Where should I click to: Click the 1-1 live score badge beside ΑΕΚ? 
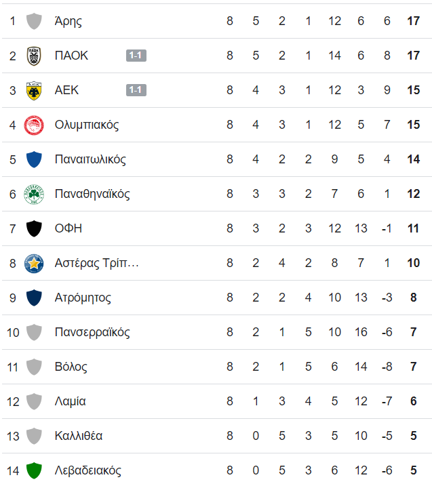click(x=136, y=90)
